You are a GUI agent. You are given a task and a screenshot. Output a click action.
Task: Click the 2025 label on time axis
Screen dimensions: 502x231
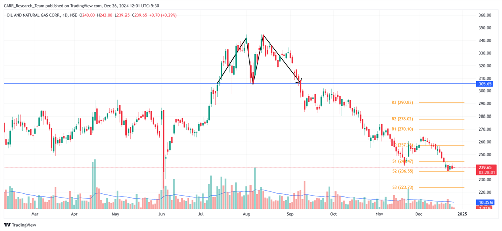click(x=462, y=214)
